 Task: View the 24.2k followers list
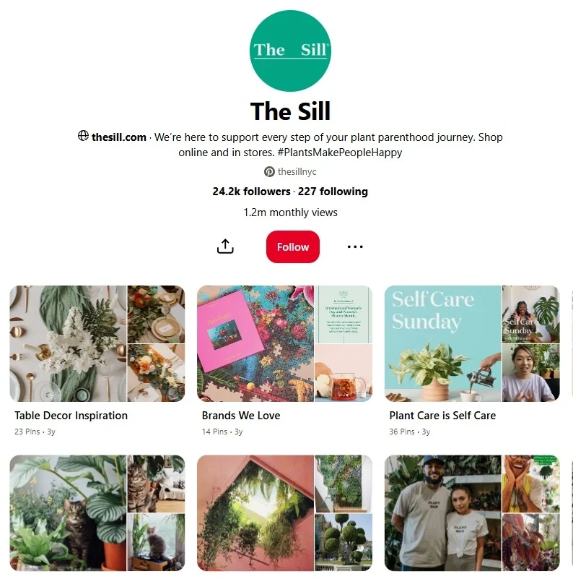[x=251, y=192]
